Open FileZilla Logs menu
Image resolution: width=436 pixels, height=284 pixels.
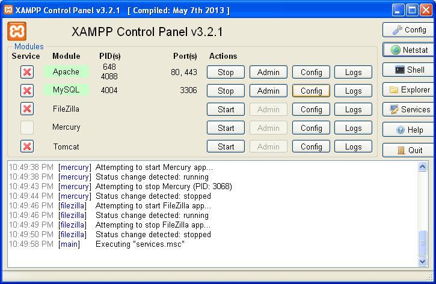[353, 109]
